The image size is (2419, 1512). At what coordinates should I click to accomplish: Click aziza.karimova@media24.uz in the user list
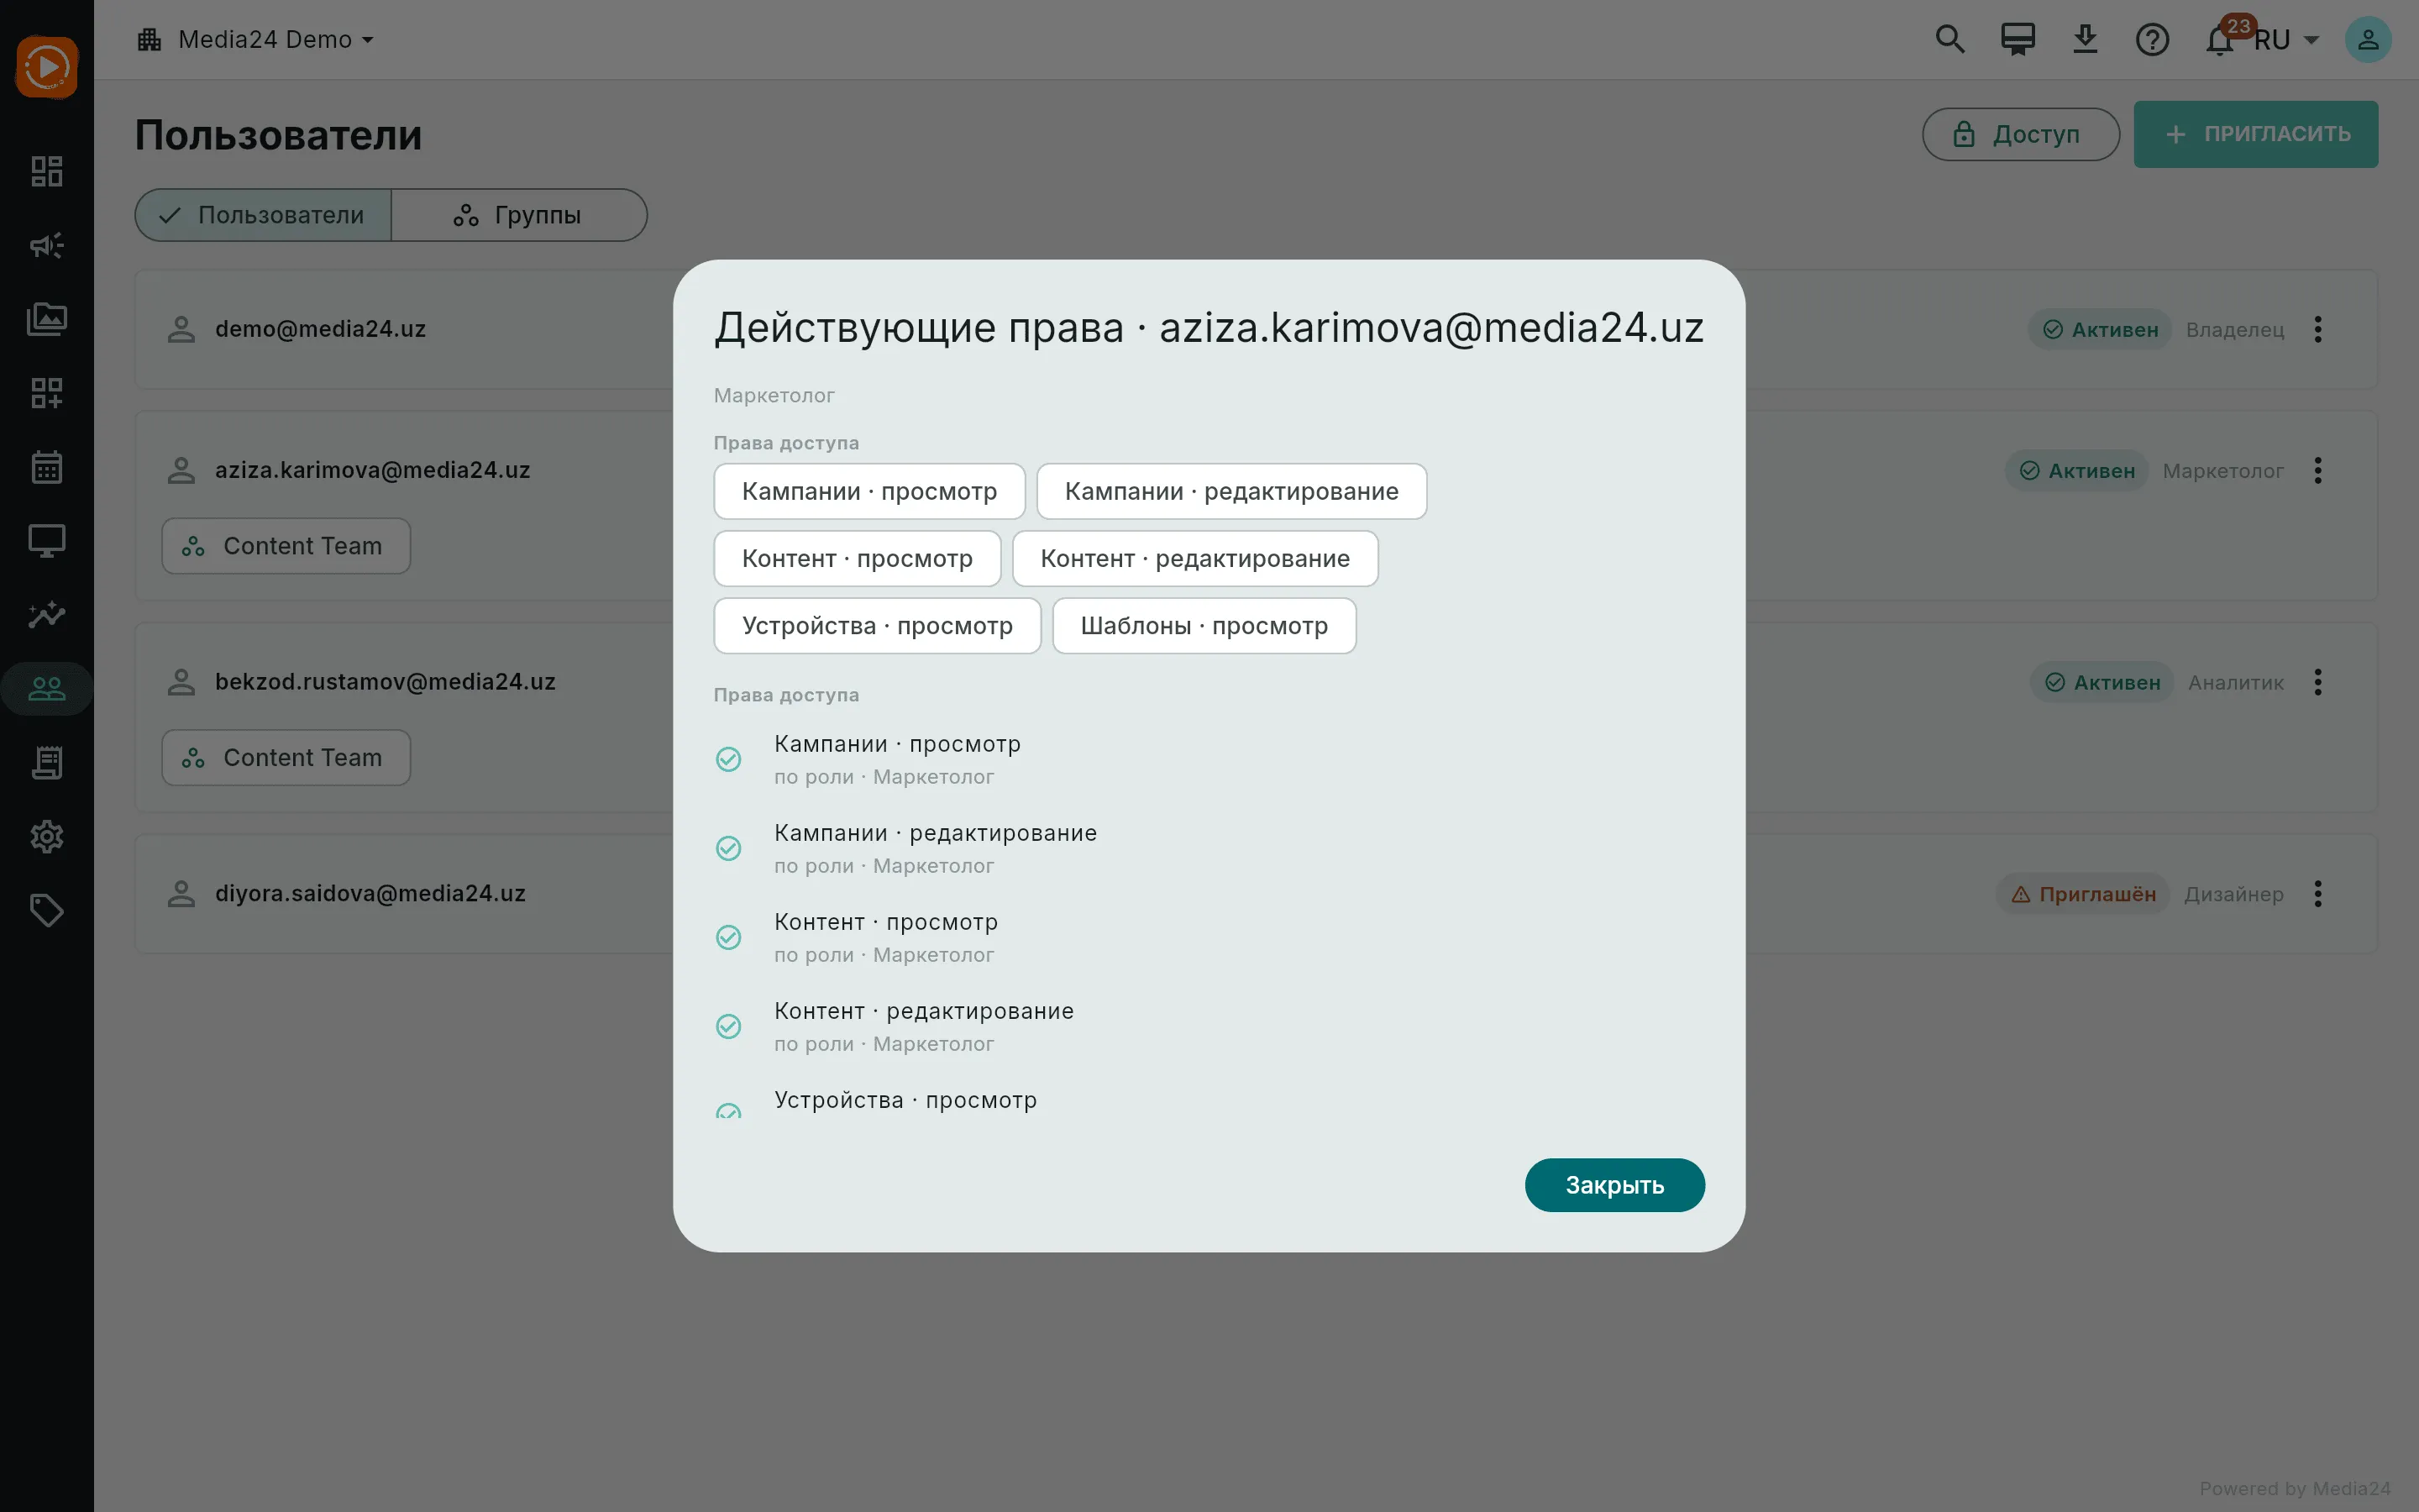(372, 470)
